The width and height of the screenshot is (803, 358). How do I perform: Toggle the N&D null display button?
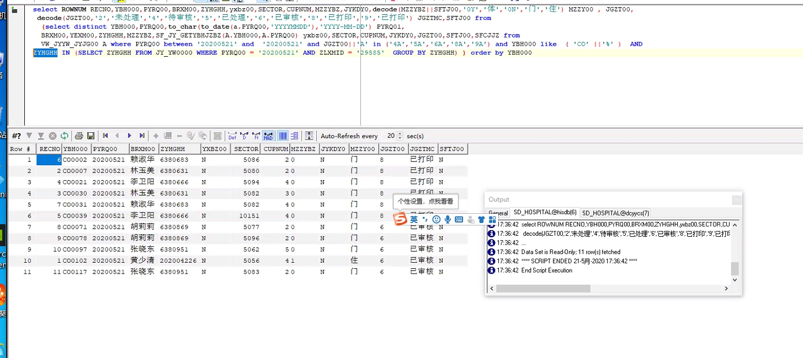point(268,136)
